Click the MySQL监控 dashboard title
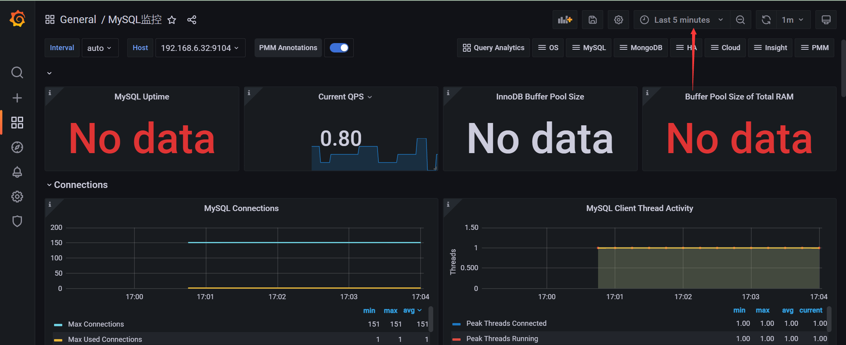The image size is (846, 345). [x=135, y=20]
